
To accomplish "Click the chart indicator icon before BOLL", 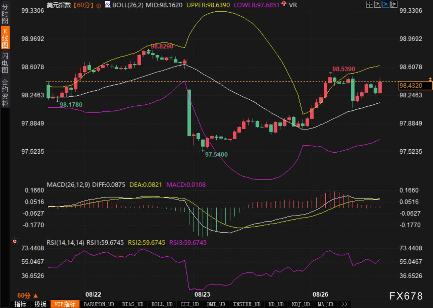I will pos(108,4).
